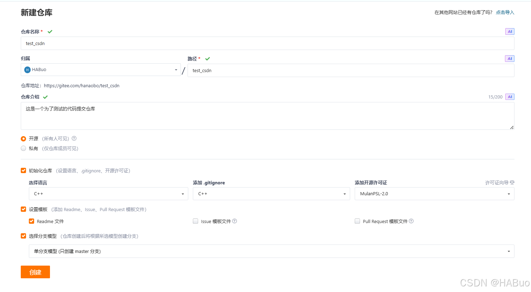This screenshot has height=292, width=531.
Task: Enable the Issue 模板文件 checkbox
Action: coord(195,221)
